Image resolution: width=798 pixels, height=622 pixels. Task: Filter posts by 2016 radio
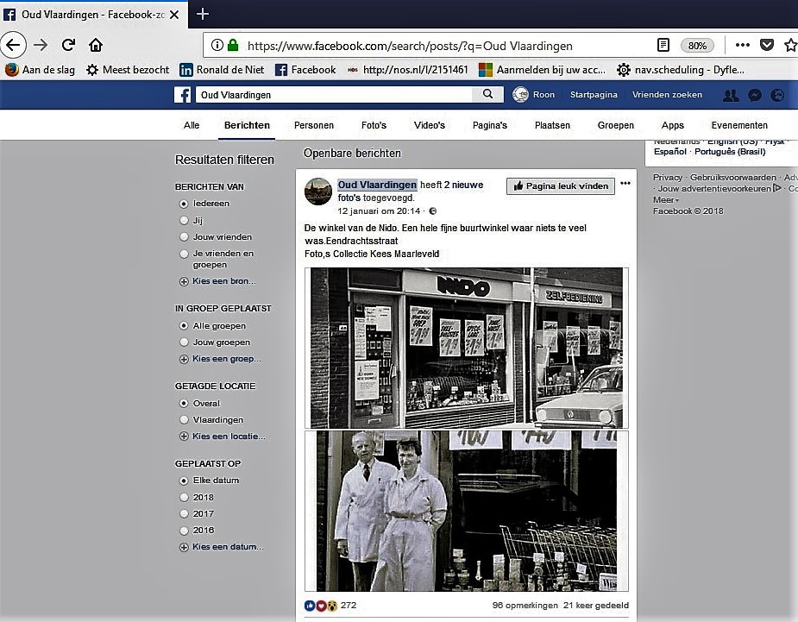[184, 531]
